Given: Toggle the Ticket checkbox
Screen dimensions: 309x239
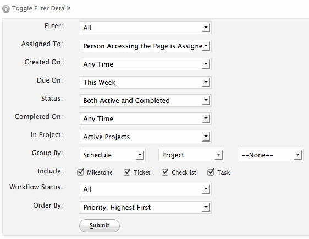Looking at the screenshot, I should (127, 172).
